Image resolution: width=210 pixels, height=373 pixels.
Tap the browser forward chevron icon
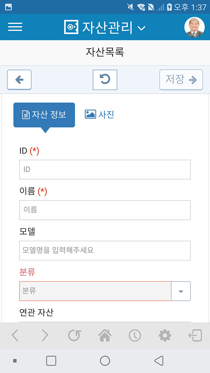pyautogui.click(x=45, y=335)
